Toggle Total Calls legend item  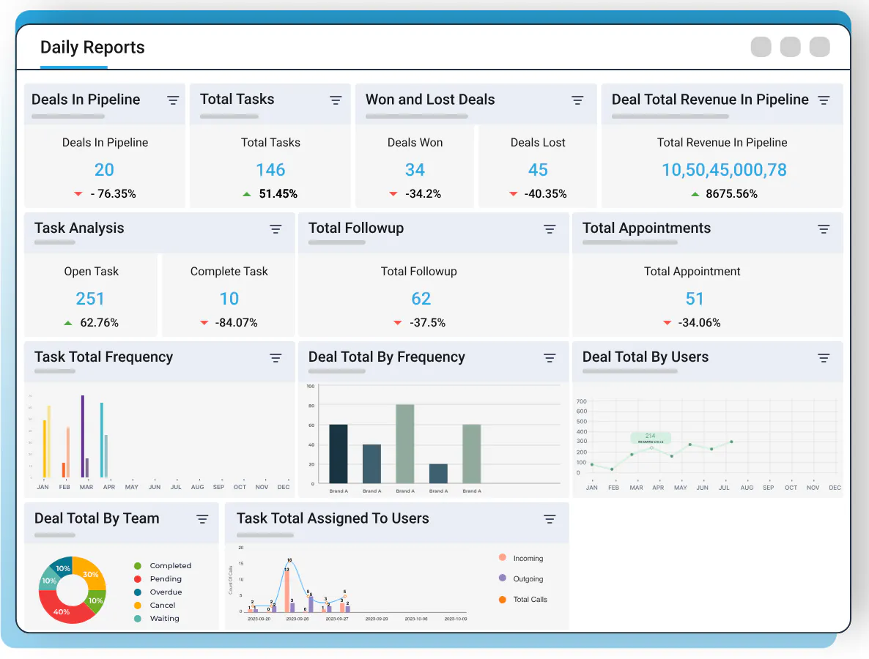coord(522,599)
